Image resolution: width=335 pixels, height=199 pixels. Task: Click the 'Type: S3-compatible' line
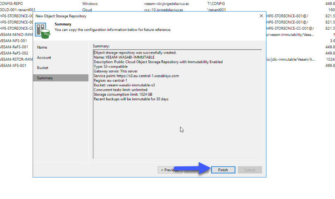pos(111,66)
